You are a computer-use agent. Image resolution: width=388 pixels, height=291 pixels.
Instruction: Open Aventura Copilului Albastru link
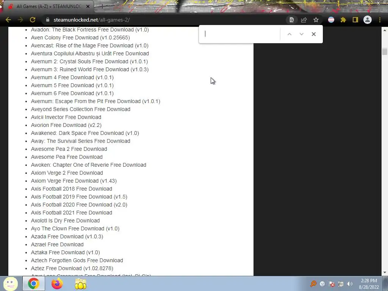90,53
